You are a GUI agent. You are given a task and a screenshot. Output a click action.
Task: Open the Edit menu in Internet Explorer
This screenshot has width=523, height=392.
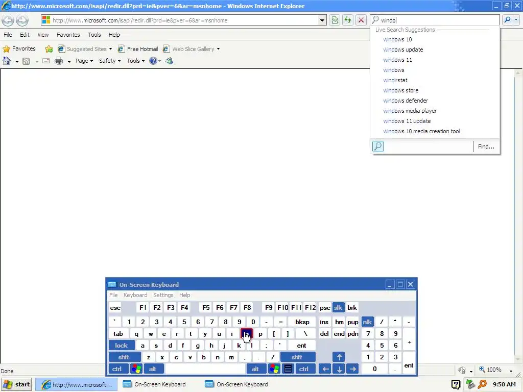(25, 35)
